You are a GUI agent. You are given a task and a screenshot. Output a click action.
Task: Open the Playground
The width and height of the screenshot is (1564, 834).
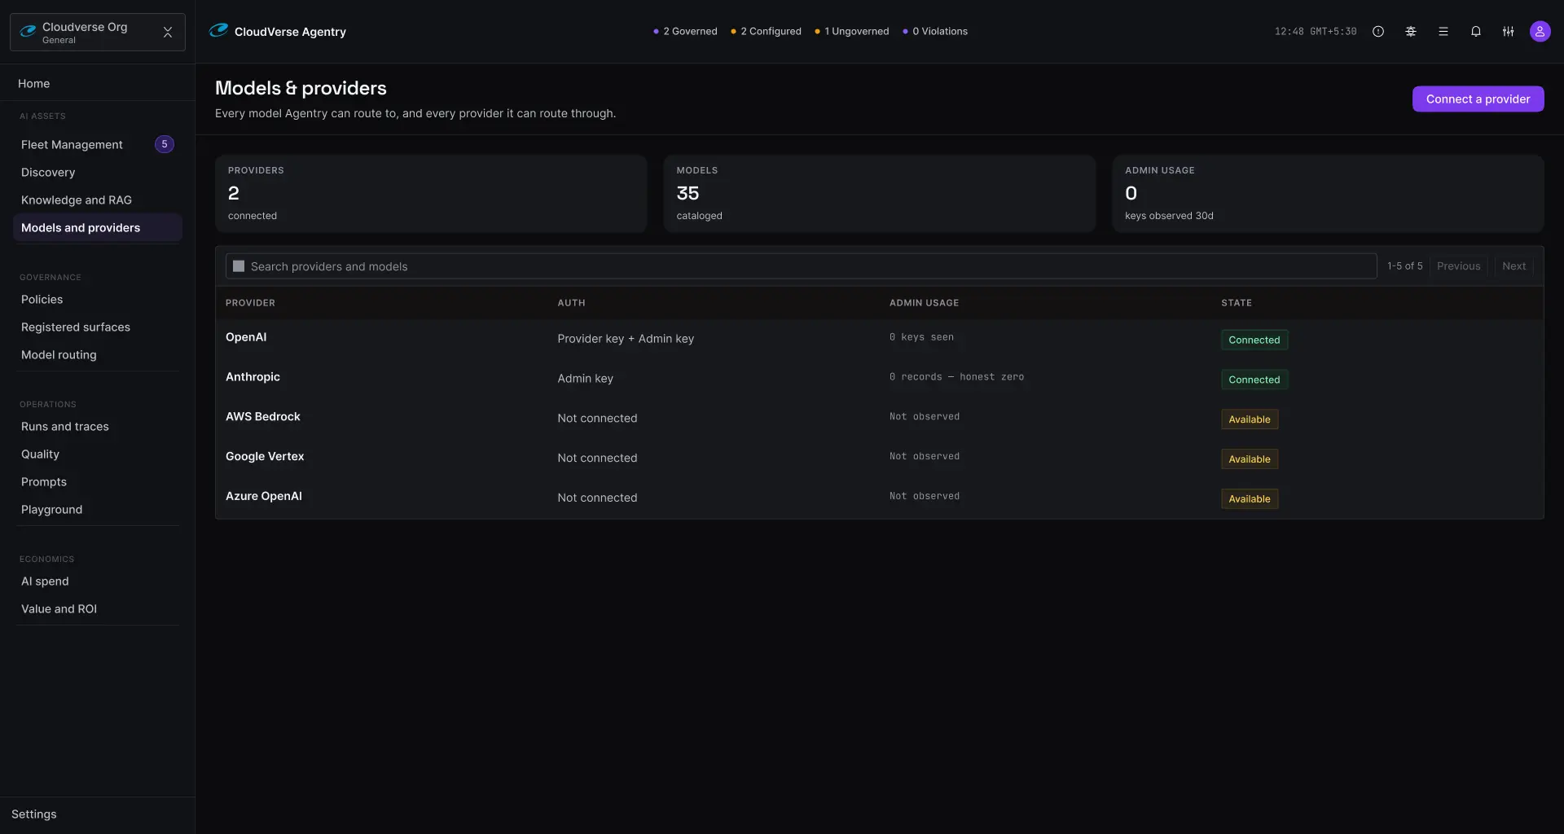point(51,510)
